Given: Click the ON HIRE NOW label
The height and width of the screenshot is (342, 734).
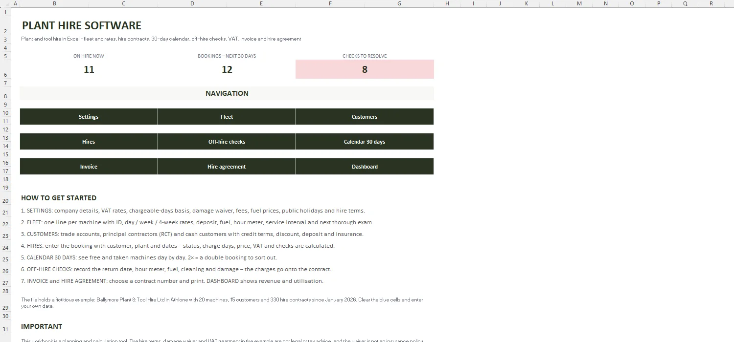Looking at the screenshot, I should [89, 56].
